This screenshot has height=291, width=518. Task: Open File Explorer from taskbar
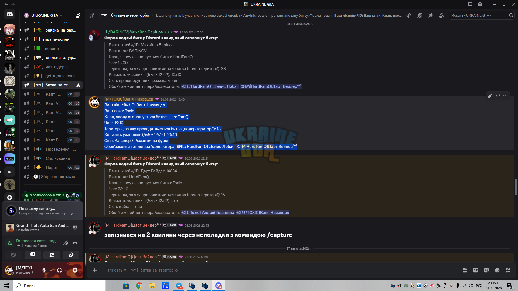tap(152, 286)
